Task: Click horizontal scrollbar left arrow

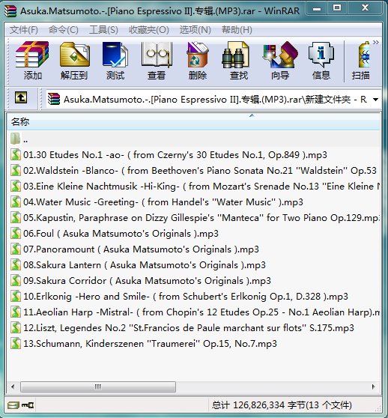Action: coord(13,387)
